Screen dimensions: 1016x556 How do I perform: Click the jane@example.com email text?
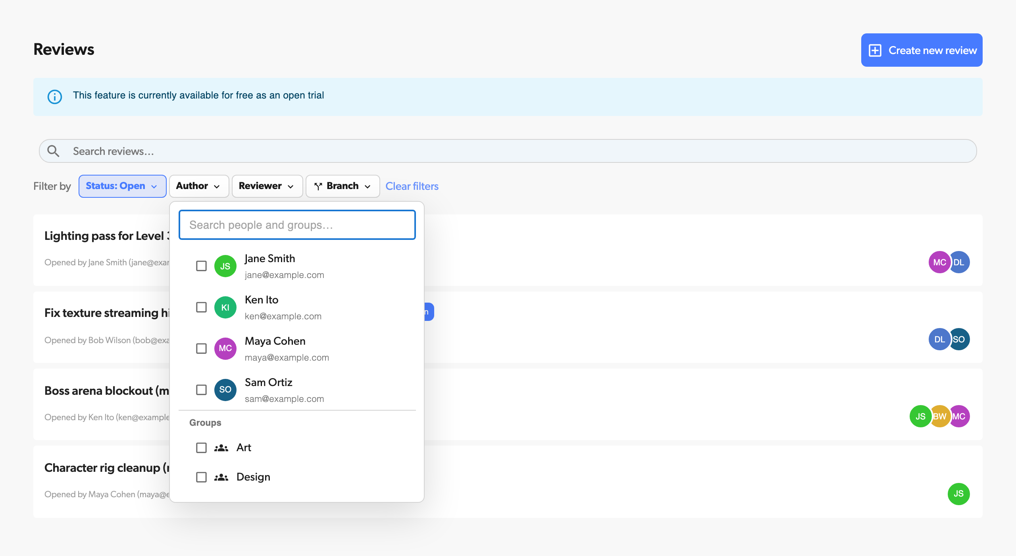pos(284,275)
